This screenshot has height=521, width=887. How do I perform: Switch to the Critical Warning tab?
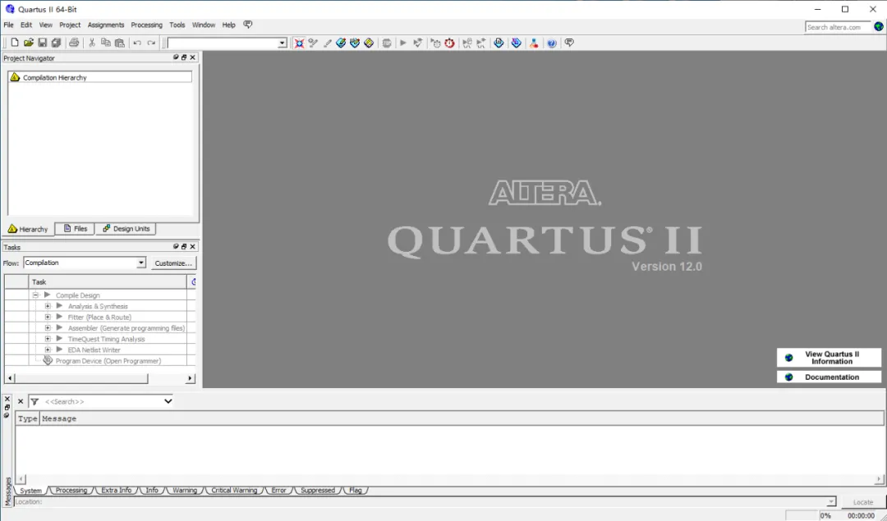[233, 491]
